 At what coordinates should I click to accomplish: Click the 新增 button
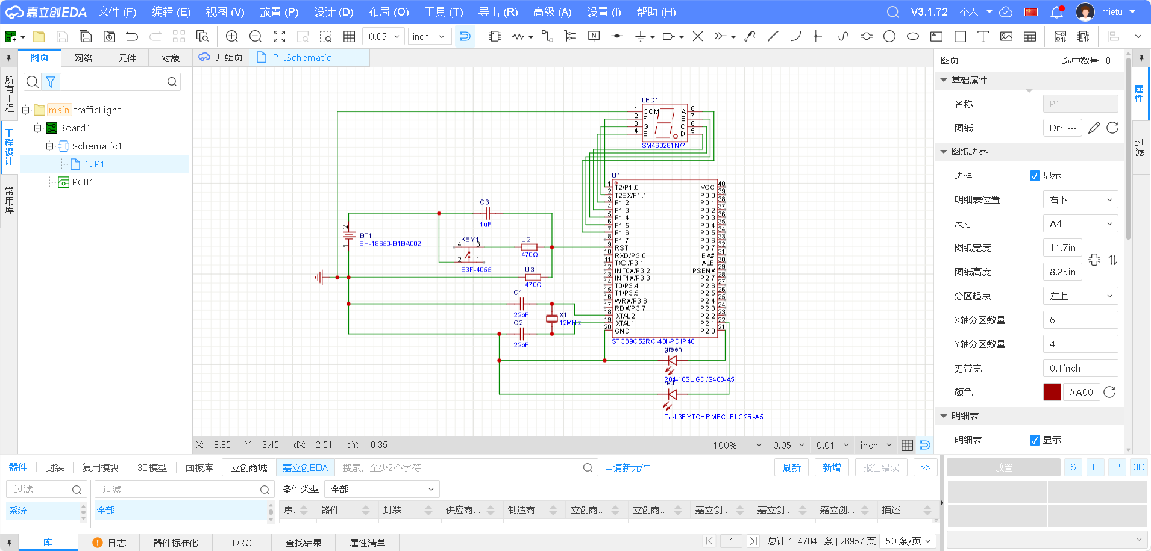pos(832,467)
